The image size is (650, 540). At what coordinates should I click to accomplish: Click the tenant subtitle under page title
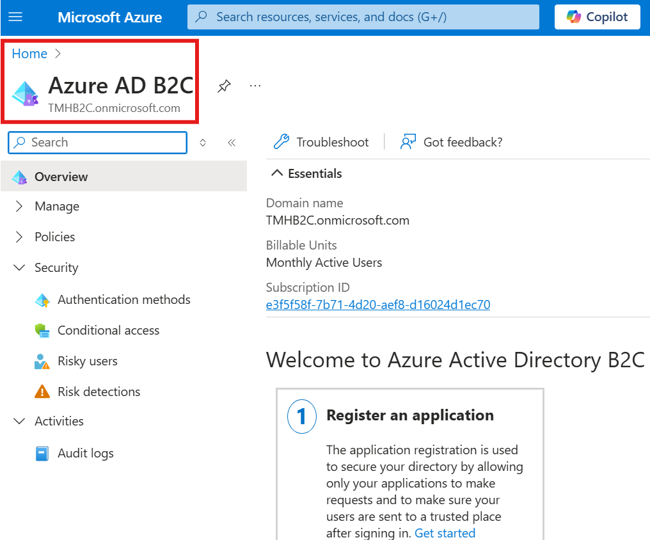point(114,108)
